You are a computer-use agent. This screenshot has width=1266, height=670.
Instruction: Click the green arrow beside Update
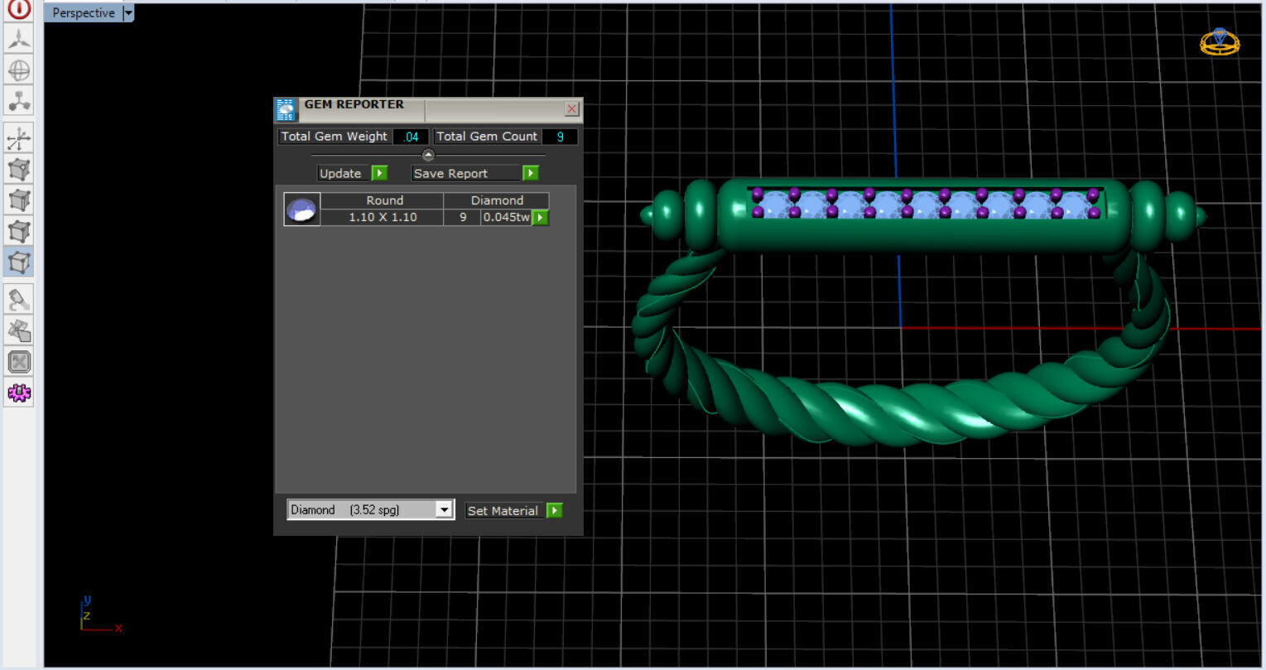(379, 173)
